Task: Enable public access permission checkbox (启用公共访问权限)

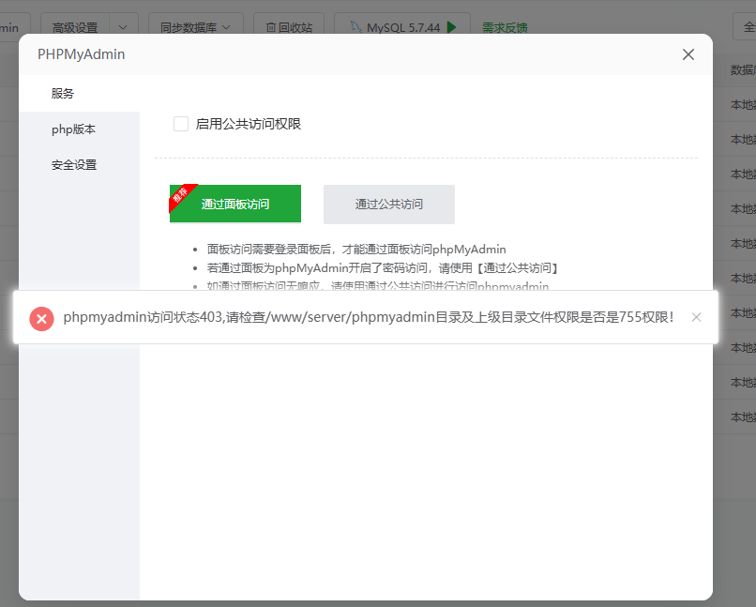Action: point(181,124)
